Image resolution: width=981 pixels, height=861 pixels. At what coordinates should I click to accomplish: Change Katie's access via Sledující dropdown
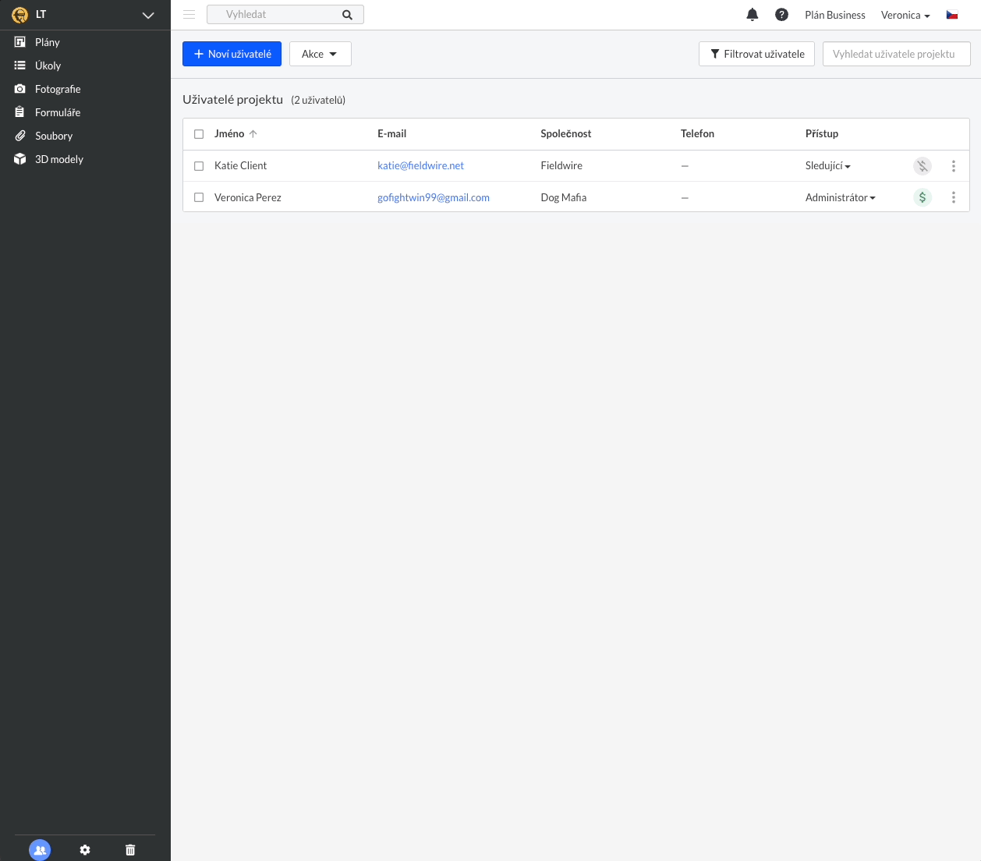[827, 166]
